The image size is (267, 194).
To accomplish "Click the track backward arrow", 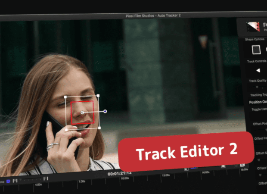I will [258, 70].
